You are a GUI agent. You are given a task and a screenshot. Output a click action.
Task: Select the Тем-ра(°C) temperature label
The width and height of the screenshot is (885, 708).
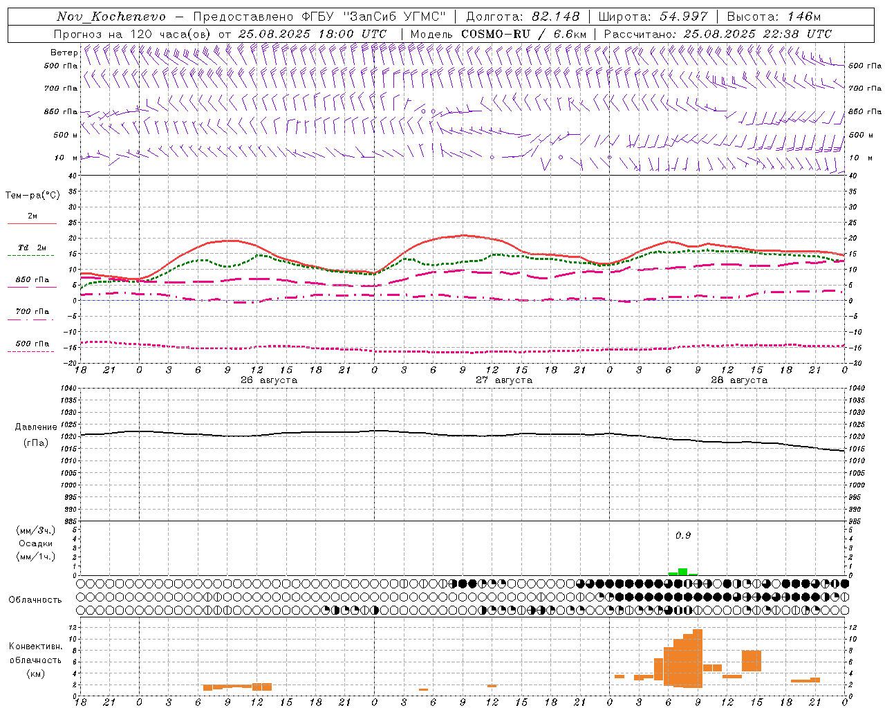tap(32, 196)
